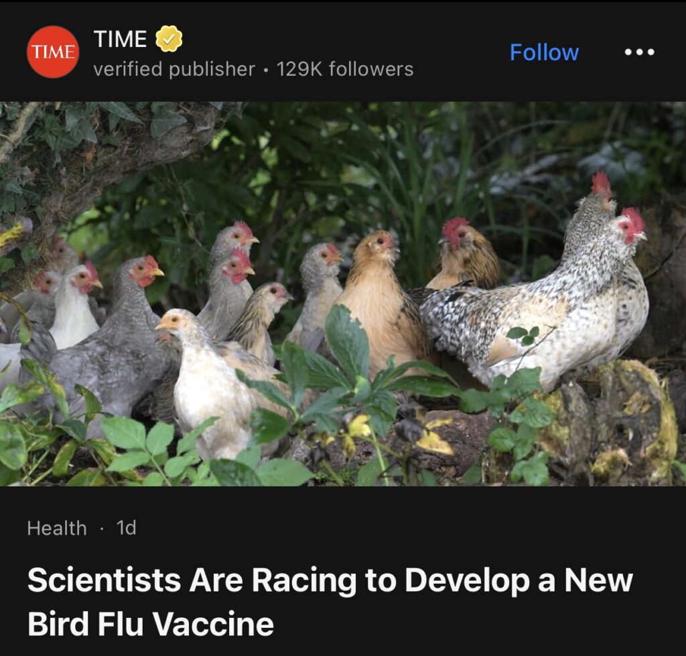
Task: Tap the gold verified checkmark badge
Action: point(169,39)
